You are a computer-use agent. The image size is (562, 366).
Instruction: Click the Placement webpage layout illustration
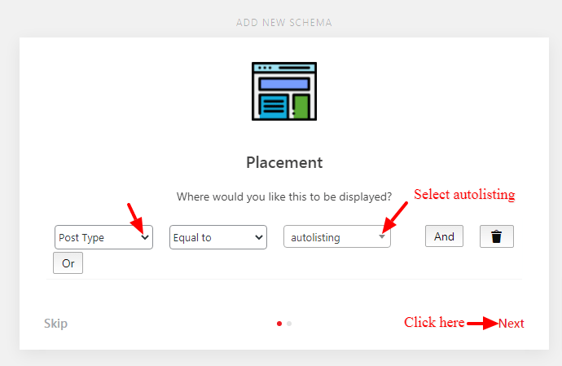[284, 91]
